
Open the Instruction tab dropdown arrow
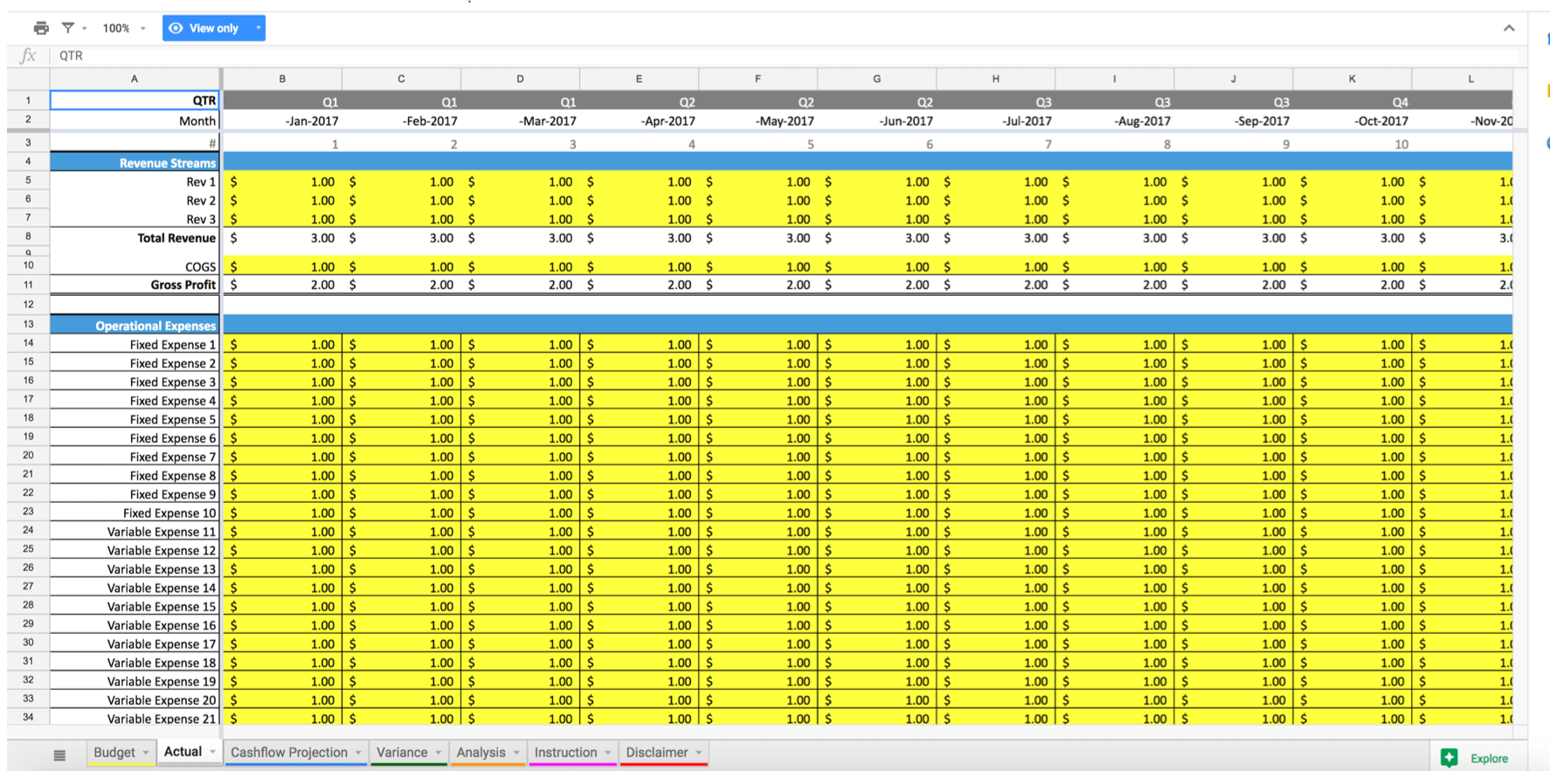click(607, 753)
